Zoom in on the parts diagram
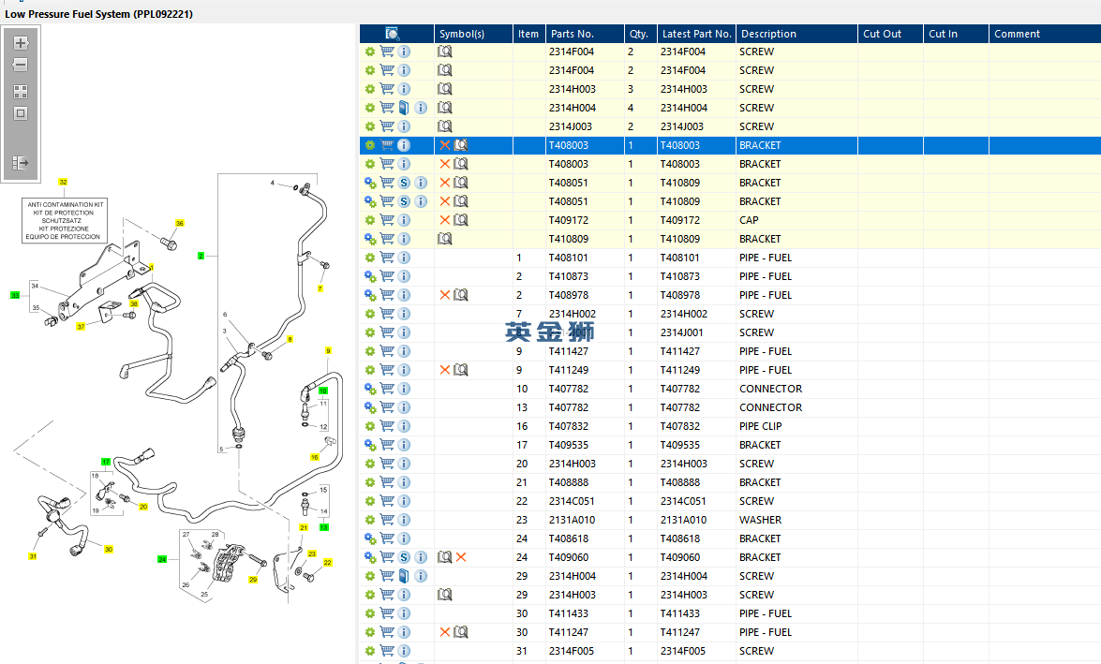The width and height of the screenshot is (1101, 664). (21, 43)
